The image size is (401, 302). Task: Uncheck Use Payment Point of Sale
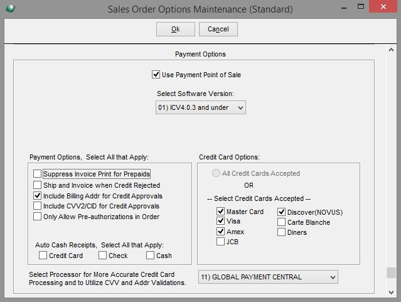156,75
